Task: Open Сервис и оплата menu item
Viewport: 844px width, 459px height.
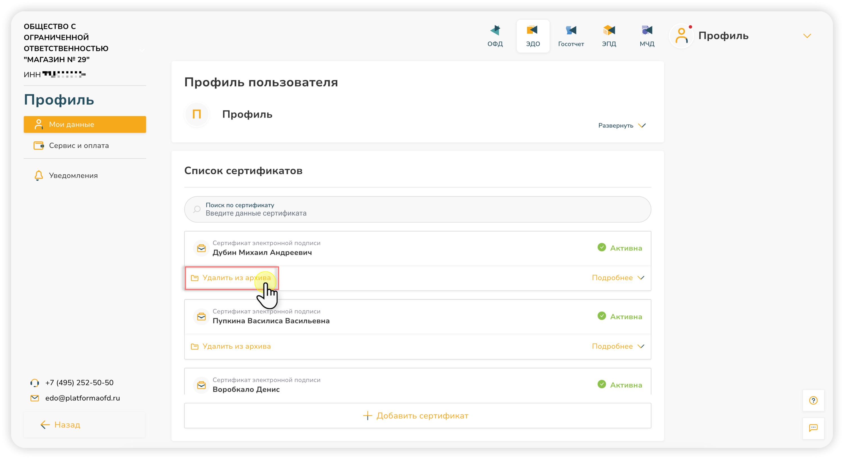Action: click(x=79, y=145)
